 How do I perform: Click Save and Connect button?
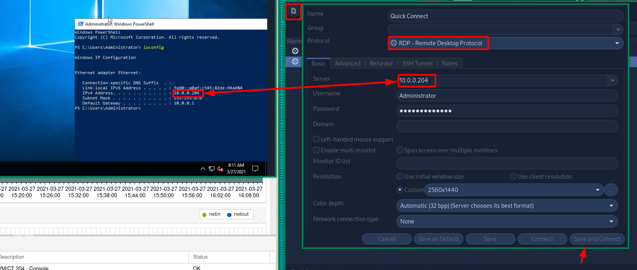pos(597,239)
